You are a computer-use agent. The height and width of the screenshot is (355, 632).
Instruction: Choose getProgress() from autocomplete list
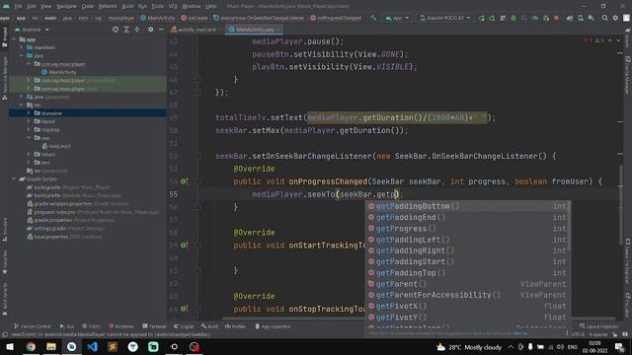point(467,229)
